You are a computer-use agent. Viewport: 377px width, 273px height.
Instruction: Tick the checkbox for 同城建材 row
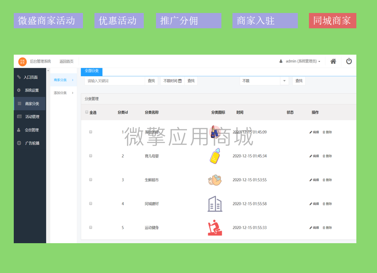pyautogui.click(x=91, y=203)
